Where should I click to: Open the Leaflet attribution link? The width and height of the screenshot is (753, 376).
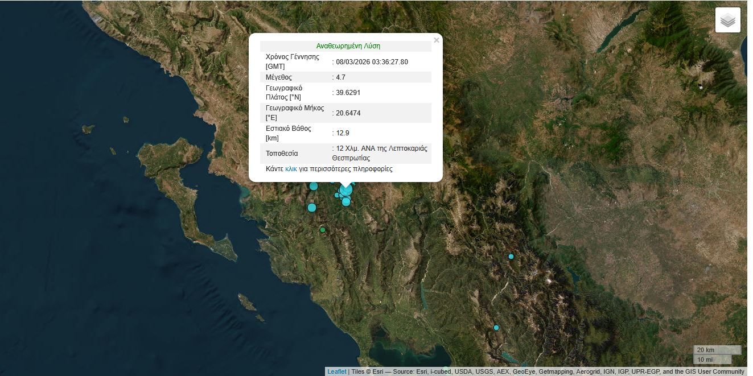pyautogui.click(x=336, y=371)
